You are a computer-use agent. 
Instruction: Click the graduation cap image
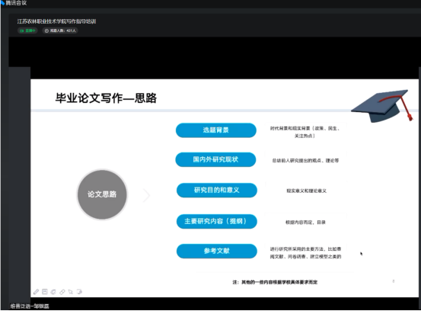point(382,106)
